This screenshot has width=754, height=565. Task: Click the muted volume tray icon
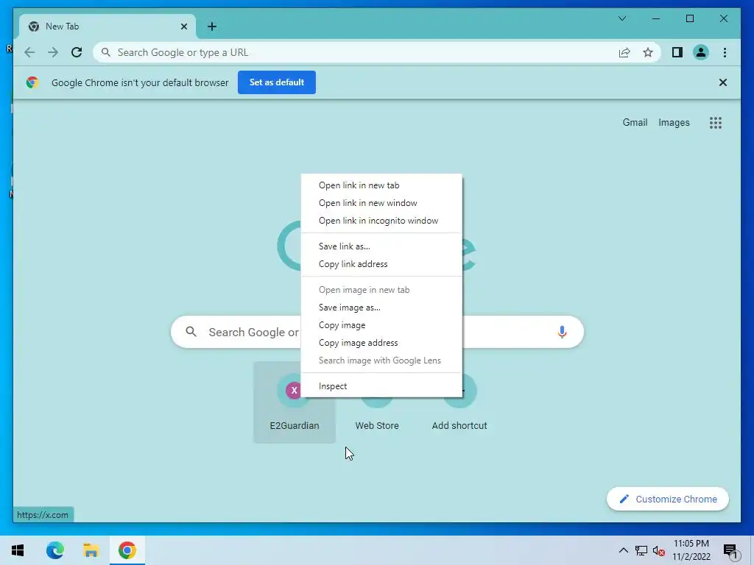[659, 551]
